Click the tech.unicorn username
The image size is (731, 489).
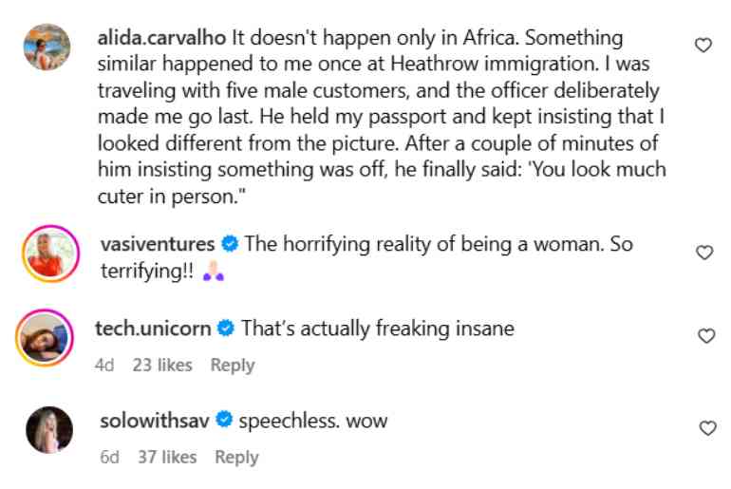pyautogui.click(x=154, y=329)
